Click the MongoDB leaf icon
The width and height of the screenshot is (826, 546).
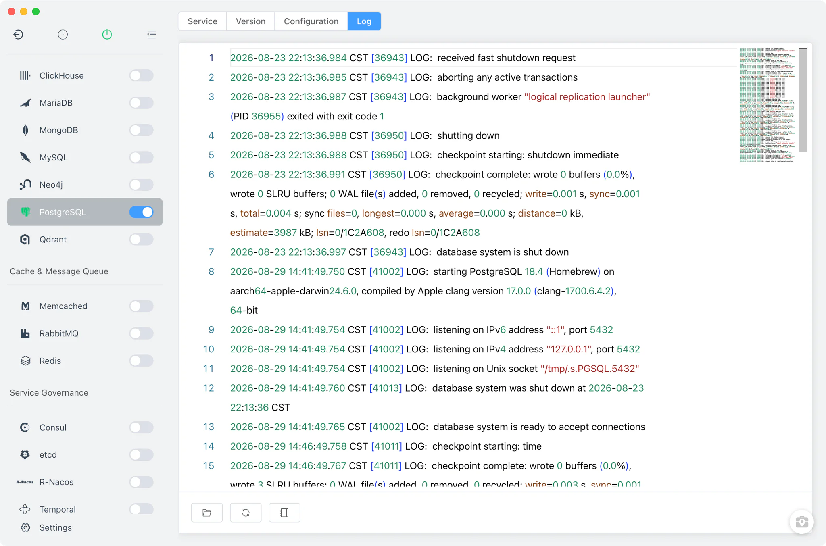(25, 130)
